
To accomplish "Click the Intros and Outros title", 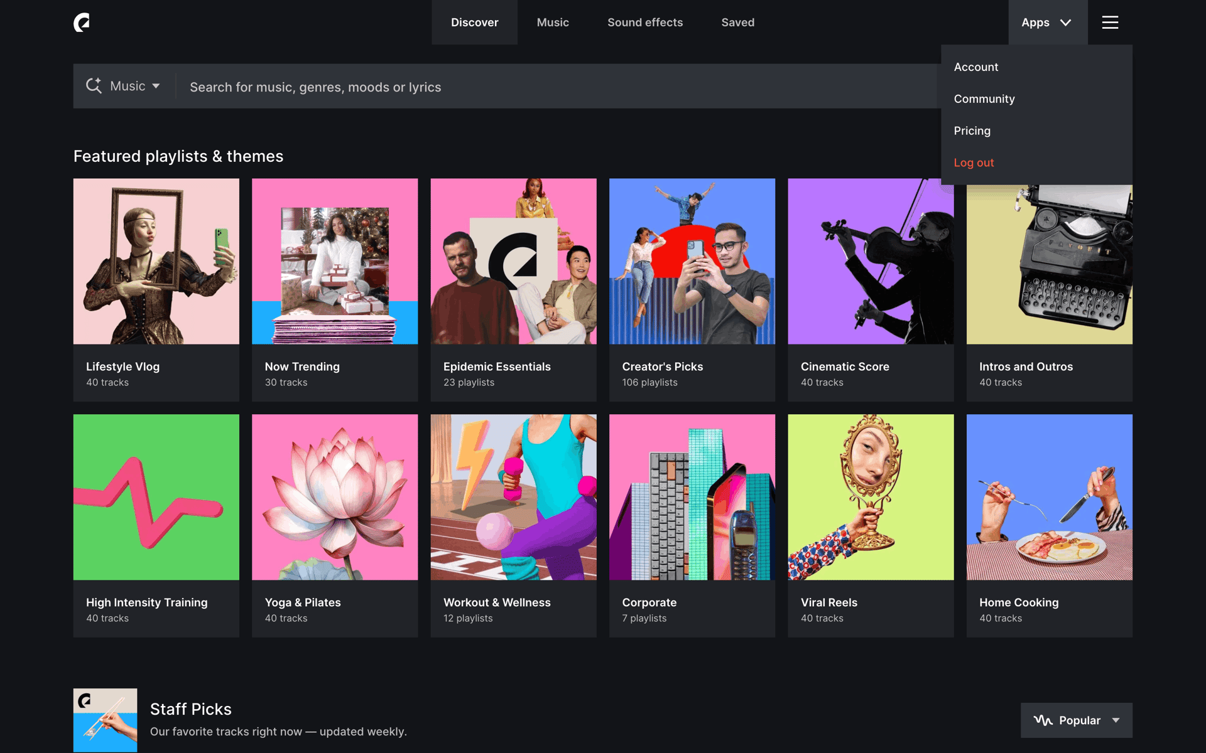I will [x=1026, y=366].
